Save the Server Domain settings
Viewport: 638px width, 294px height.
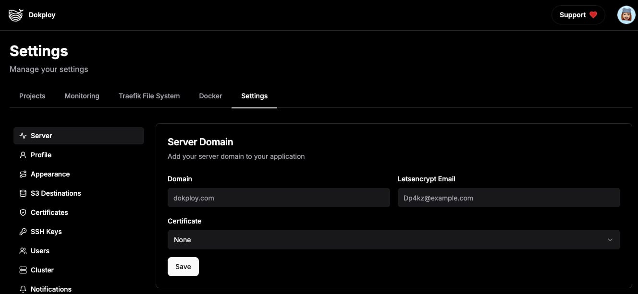(x=183, y=267)
